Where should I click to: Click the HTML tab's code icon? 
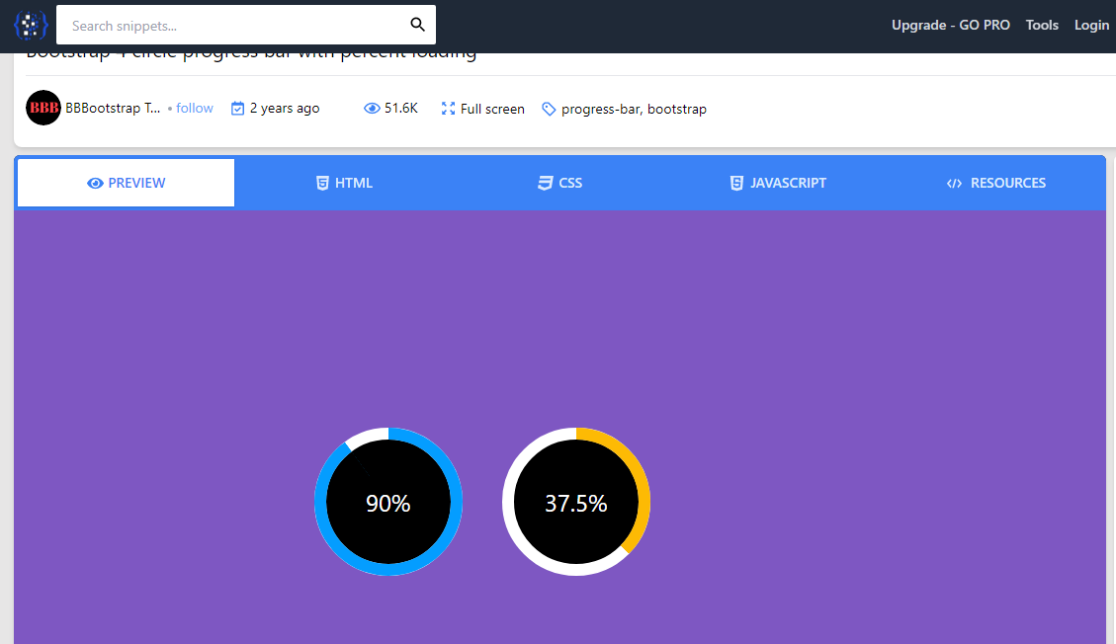click(x=322, y=183)
